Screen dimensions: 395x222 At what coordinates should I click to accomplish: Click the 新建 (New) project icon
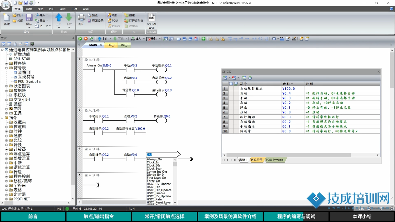[x=7, y=18]
